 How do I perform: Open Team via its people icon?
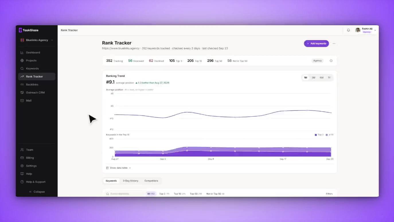22,150
